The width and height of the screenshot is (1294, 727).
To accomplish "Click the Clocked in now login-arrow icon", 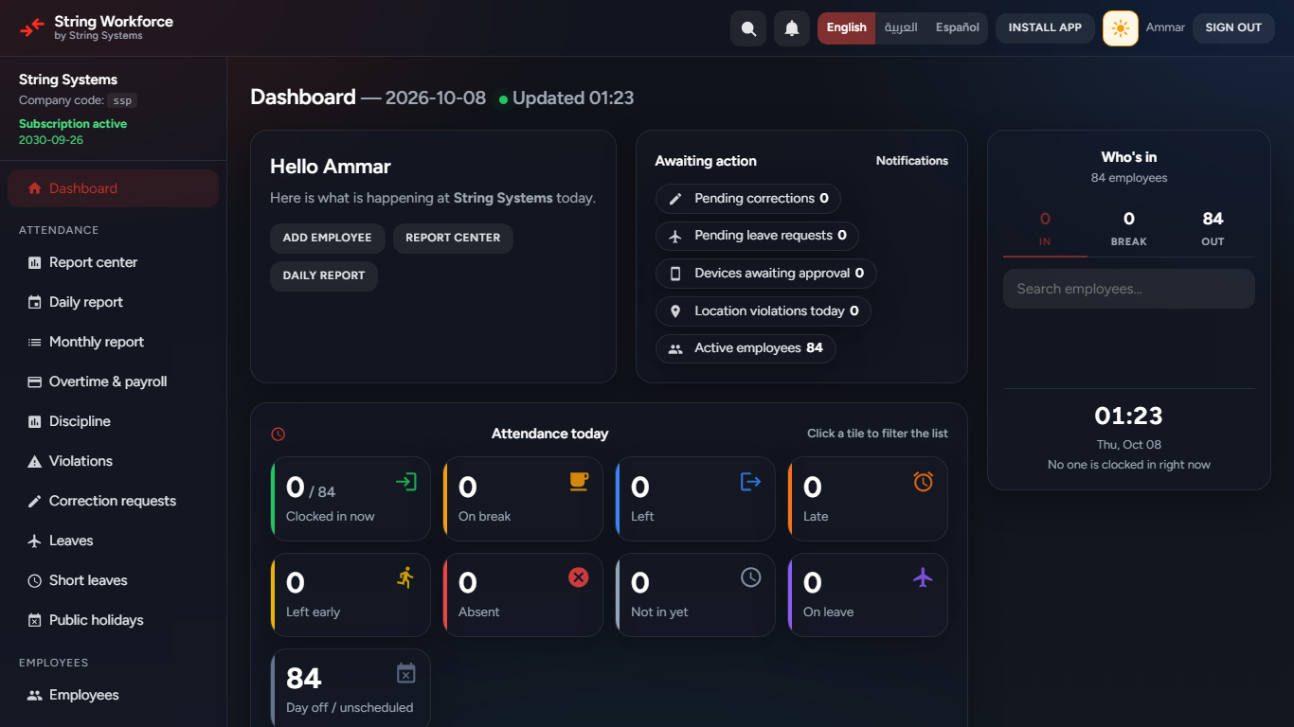I will [x=405, y=482].
